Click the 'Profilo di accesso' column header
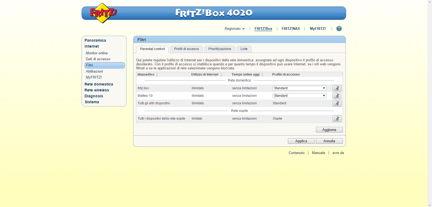The height and width of the screenshot is (207, 432). click(x=286, y=74)
